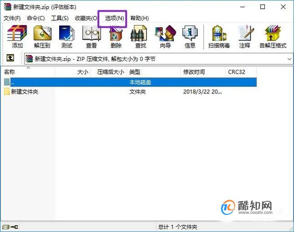
Task: Sort by the 名称 column header
Action: 29,72
